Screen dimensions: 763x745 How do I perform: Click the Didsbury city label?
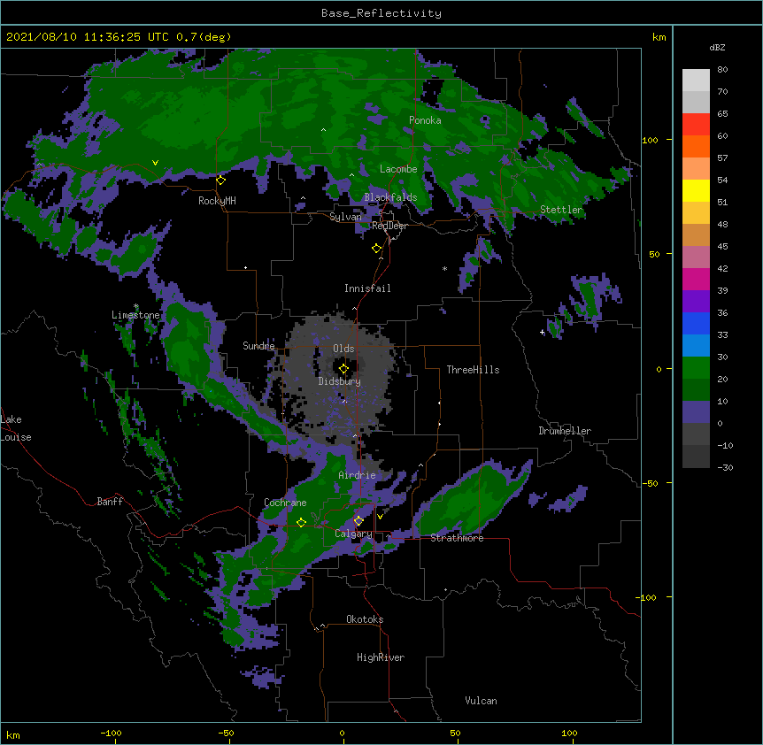click(340, 381)
